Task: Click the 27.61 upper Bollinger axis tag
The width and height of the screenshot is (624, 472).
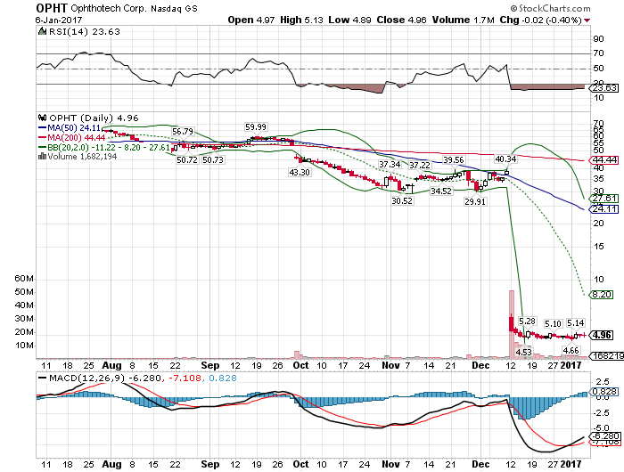Action: (603, 199)
